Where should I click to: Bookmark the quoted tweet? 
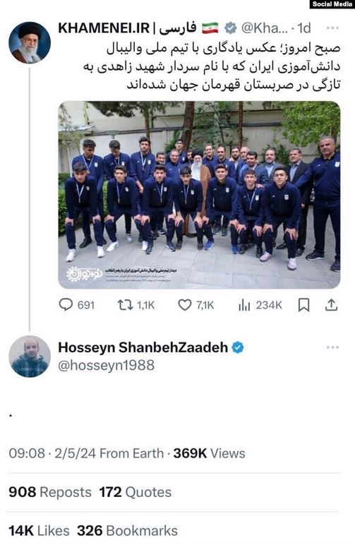[304, 305]
